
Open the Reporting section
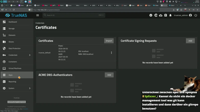coord(12,82)
